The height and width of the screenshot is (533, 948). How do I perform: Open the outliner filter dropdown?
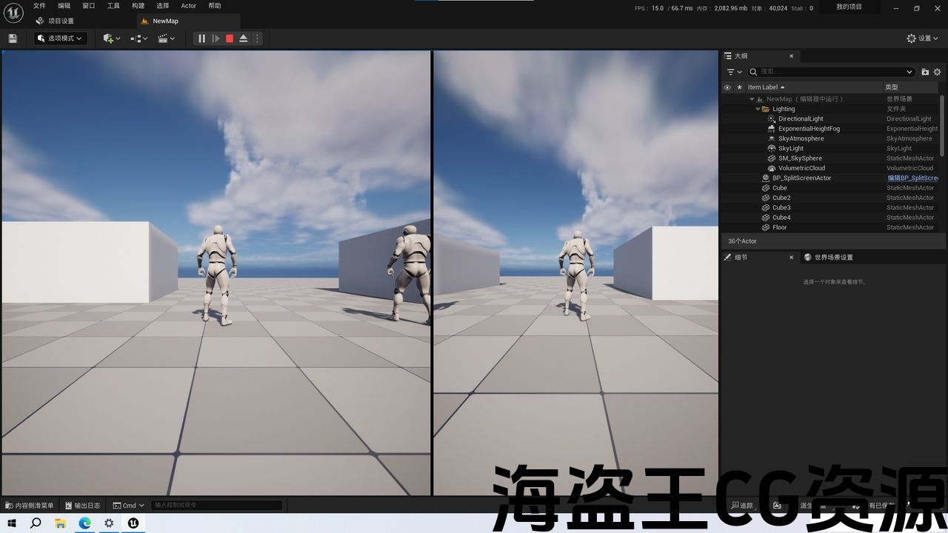pyautogui.click(x=734, y=72)
